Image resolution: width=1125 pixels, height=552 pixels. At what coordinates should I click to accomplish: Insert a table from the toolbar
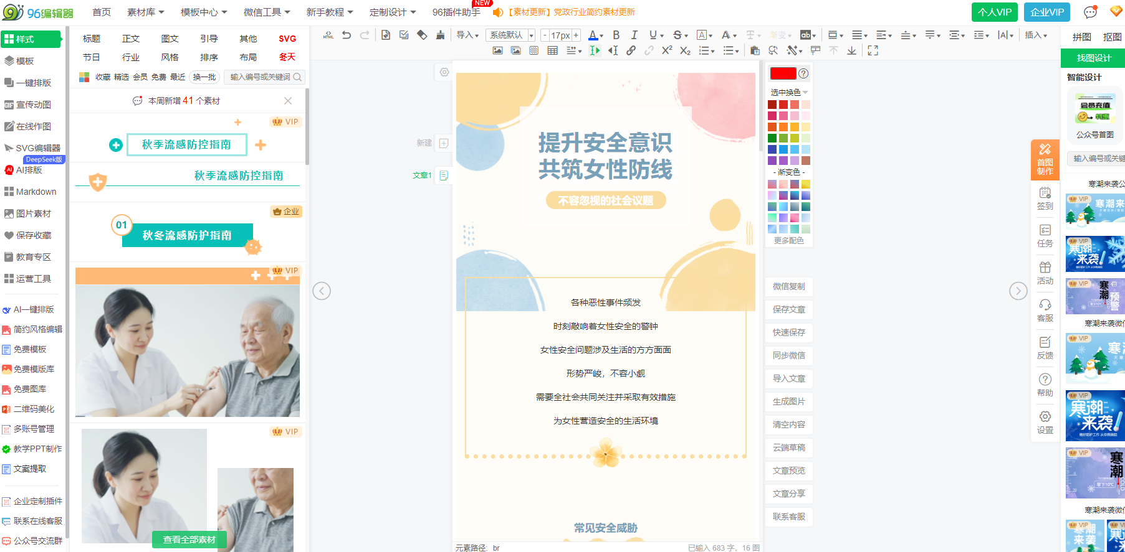point(552,50)
